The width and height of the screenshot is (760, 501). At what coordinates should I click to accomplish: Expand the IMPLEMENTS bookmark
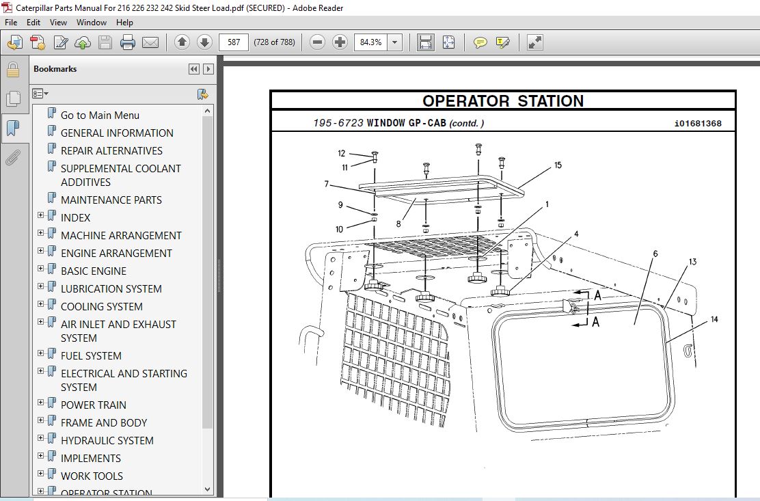pyautogui.click(x=41, y=456)
